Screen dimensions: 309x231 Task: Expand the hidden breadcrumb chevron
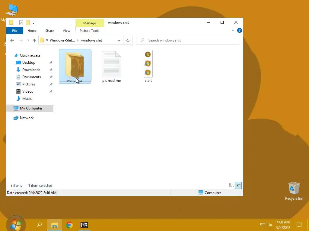[47, 40]
